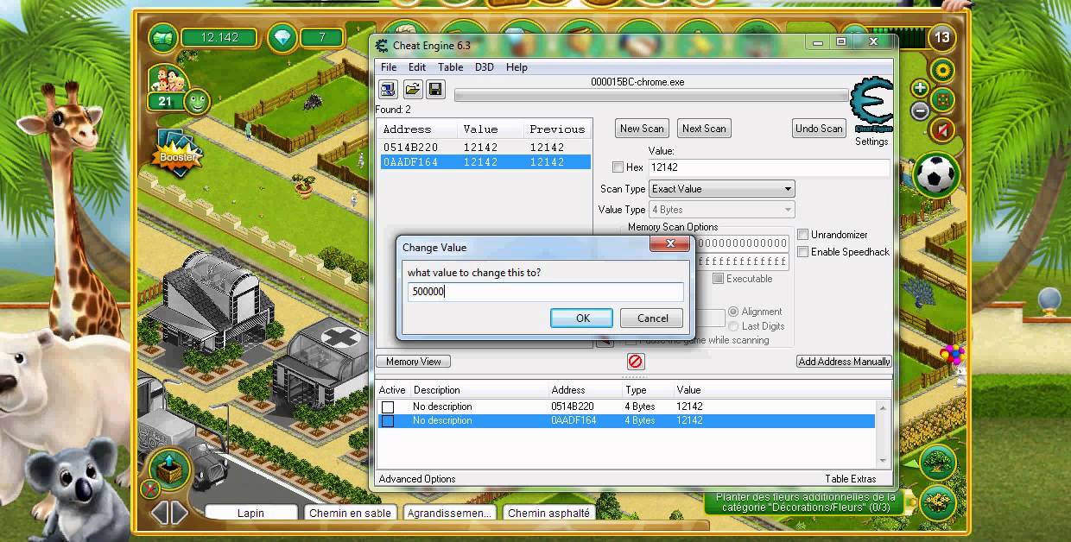This screenshot has height=542, width=1071.
Task: Enable the Speedhack checkbox
Action: [x=803, y=252]
